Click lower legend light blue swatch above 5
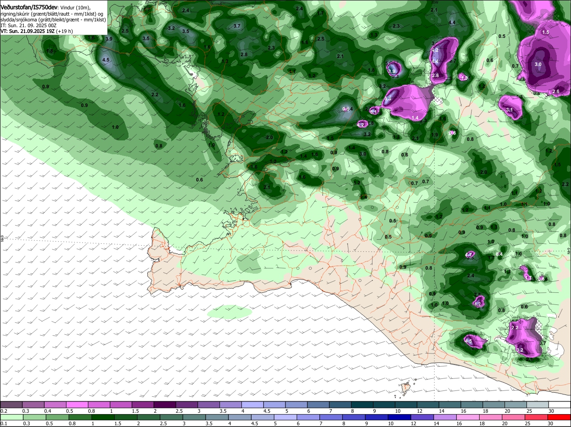571x427 pixels. point(285,417)
